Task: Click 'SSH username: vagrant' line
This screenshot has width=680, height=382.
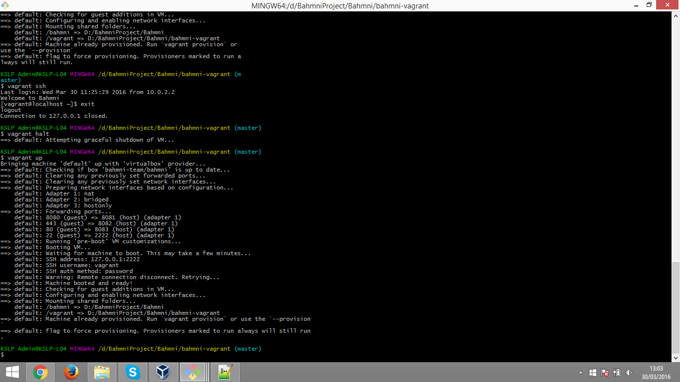Action: click(x=66, y=265)
